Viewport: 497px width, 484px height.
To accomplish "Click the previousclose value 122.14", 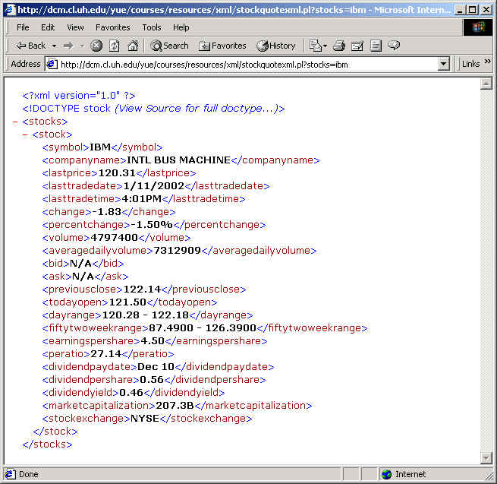I will [x=142, y=289].
